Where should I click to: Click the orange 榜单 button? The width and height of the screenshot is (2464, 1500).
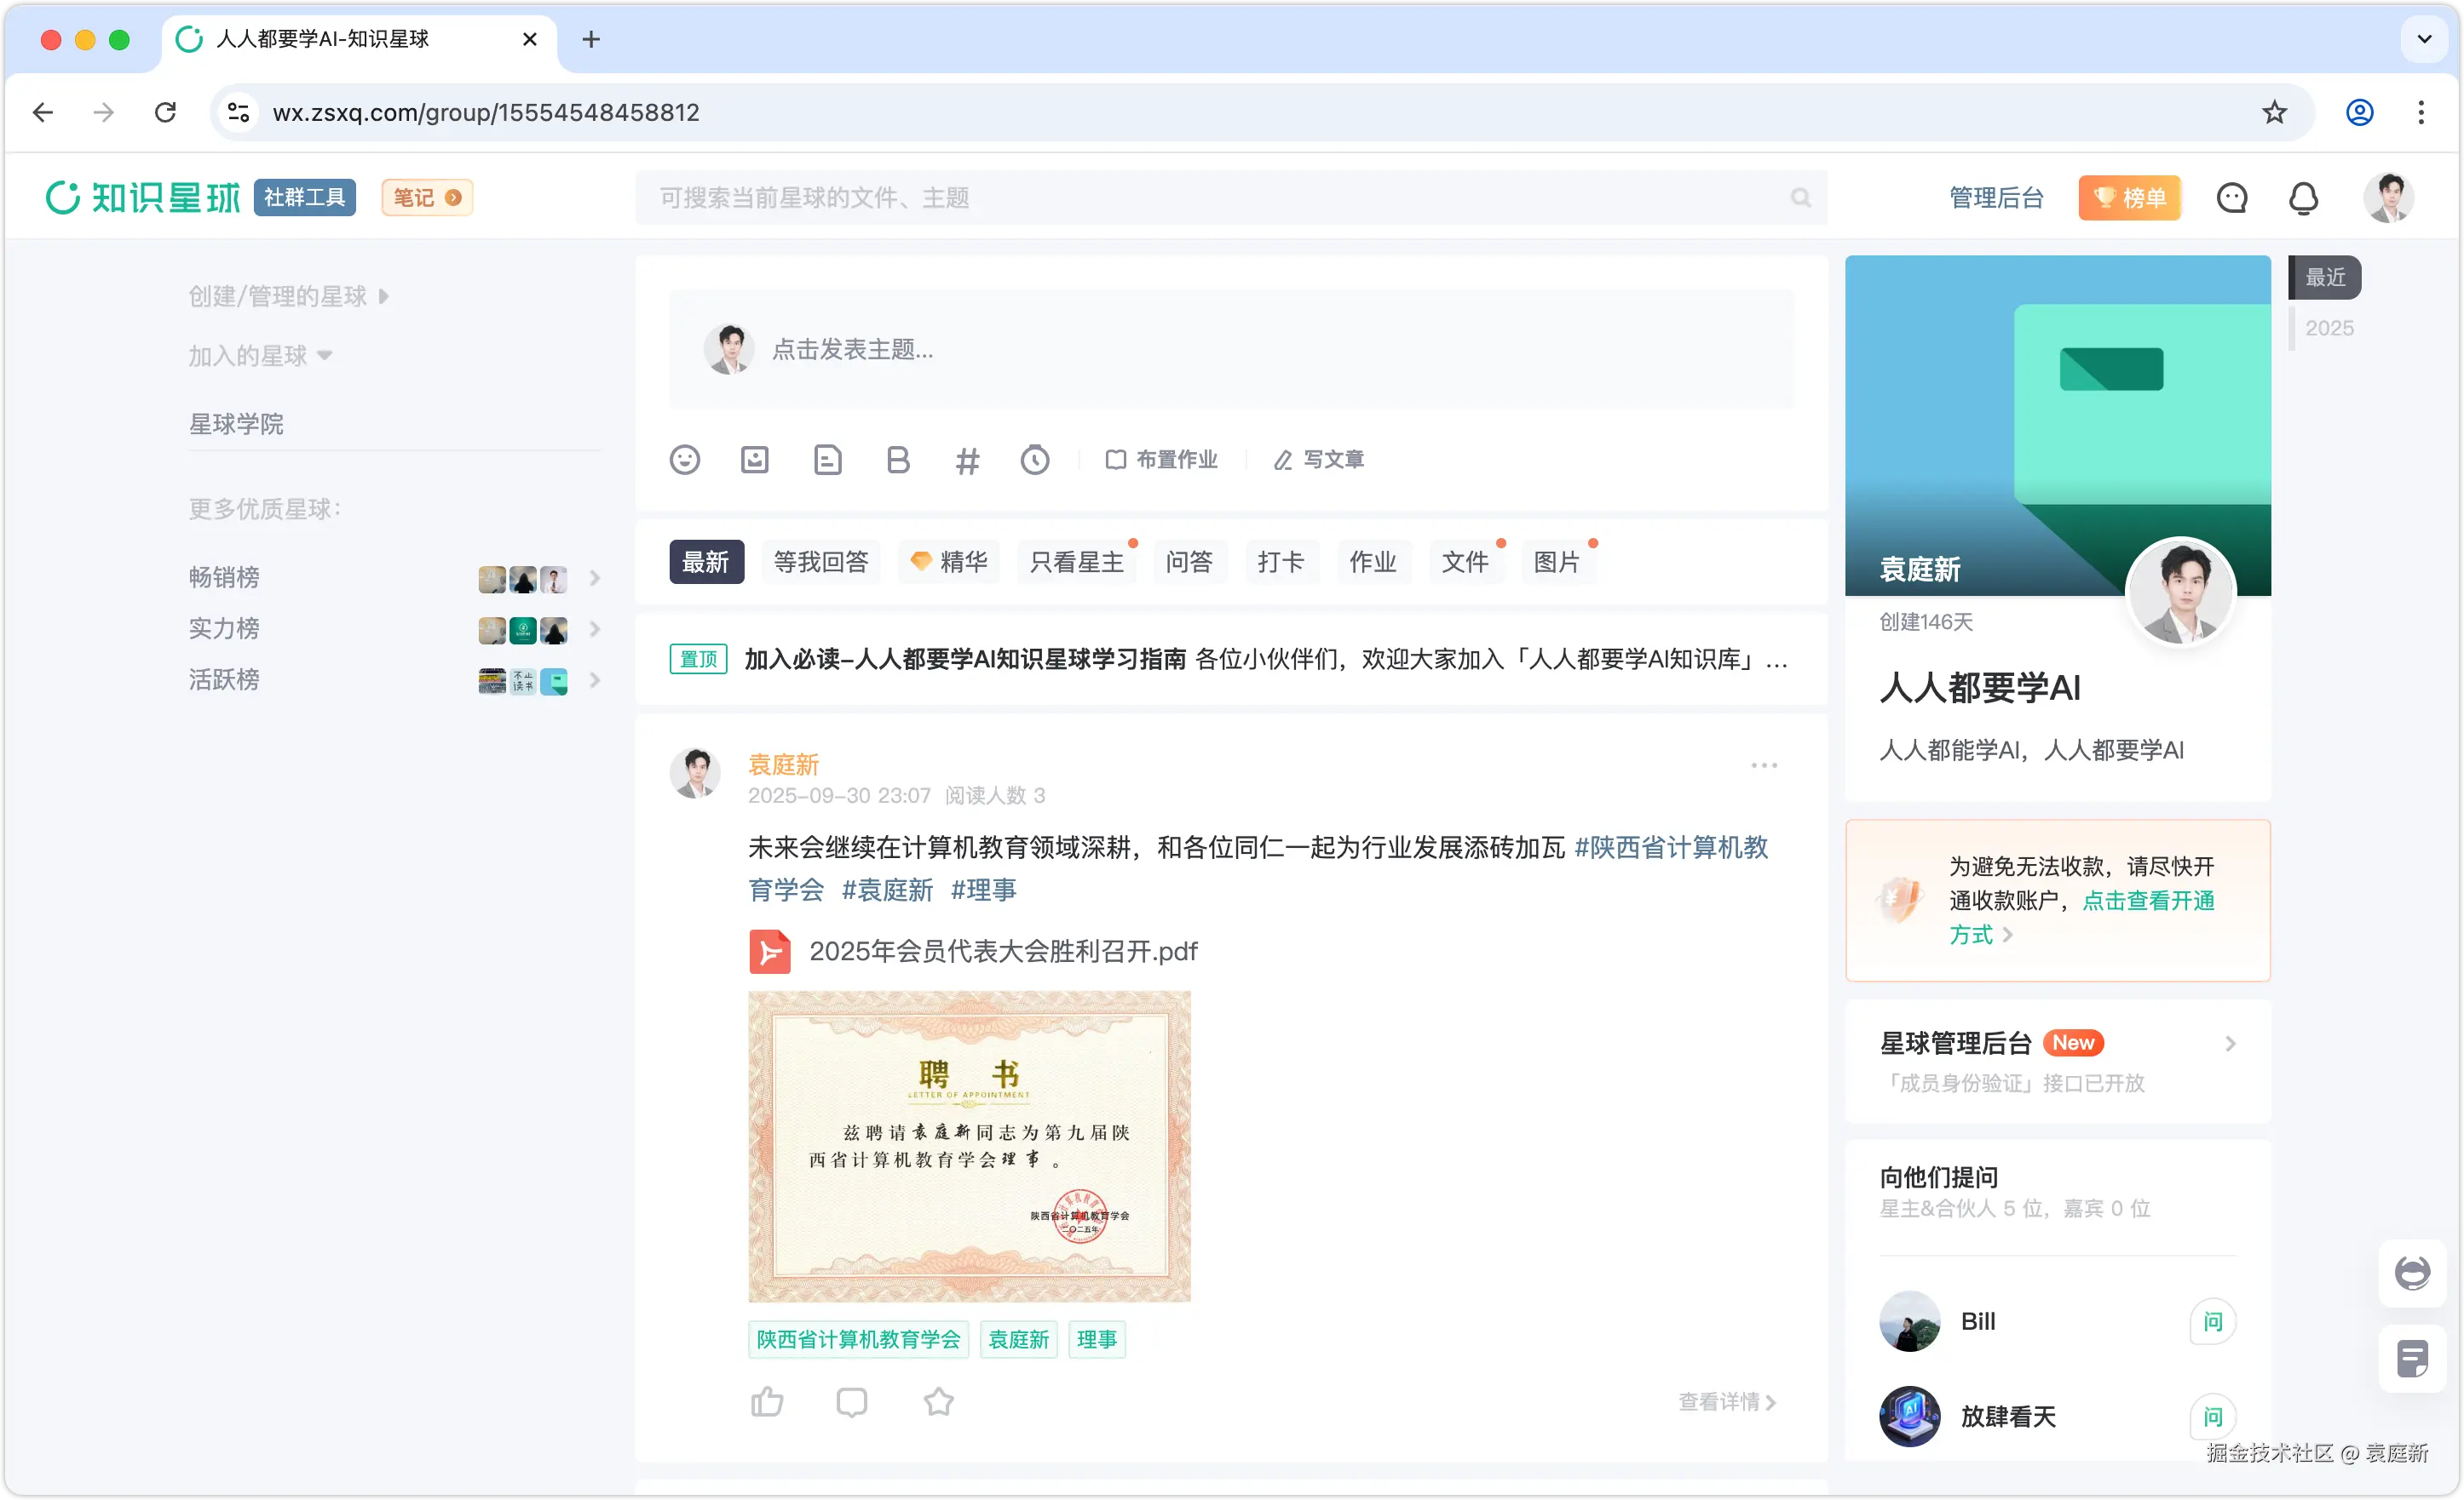[2129, 198]
